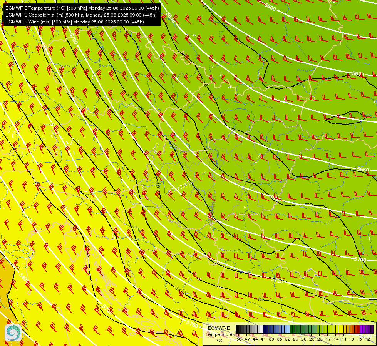Viewport: 377px width, 346px height.
Task: Click the '5640' geopotential contour label
Action: tap(171, 18)
